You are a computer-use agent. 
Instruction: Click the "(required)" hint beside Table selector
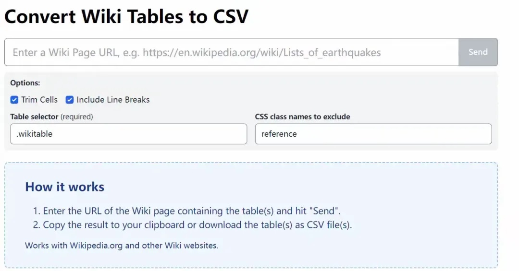click(77, 117)
